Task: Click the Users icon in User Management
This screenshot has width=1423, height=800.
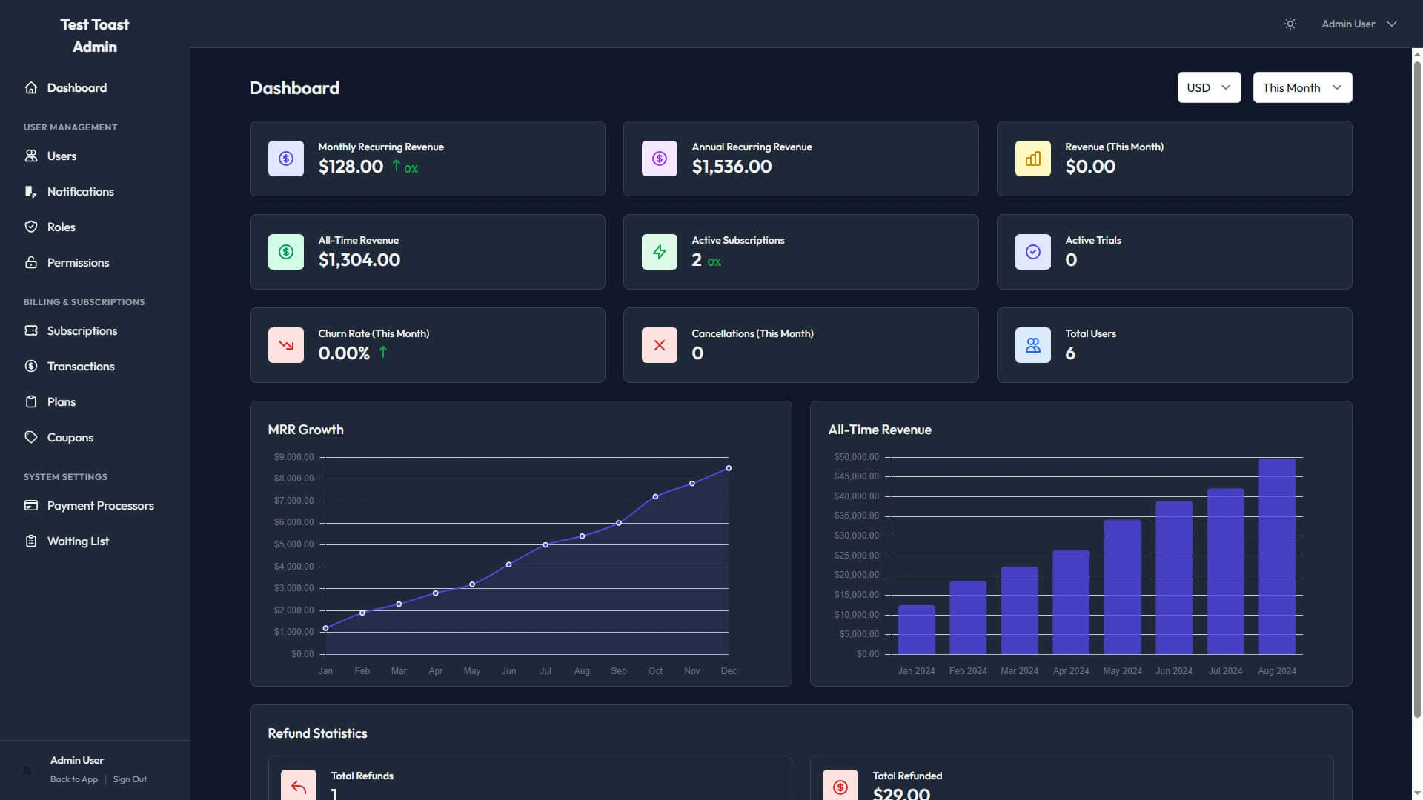Action: point(31,156)
